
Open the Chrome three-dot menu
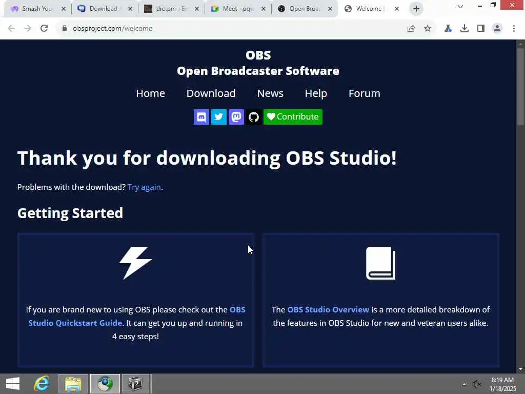(x=514, y=29)
